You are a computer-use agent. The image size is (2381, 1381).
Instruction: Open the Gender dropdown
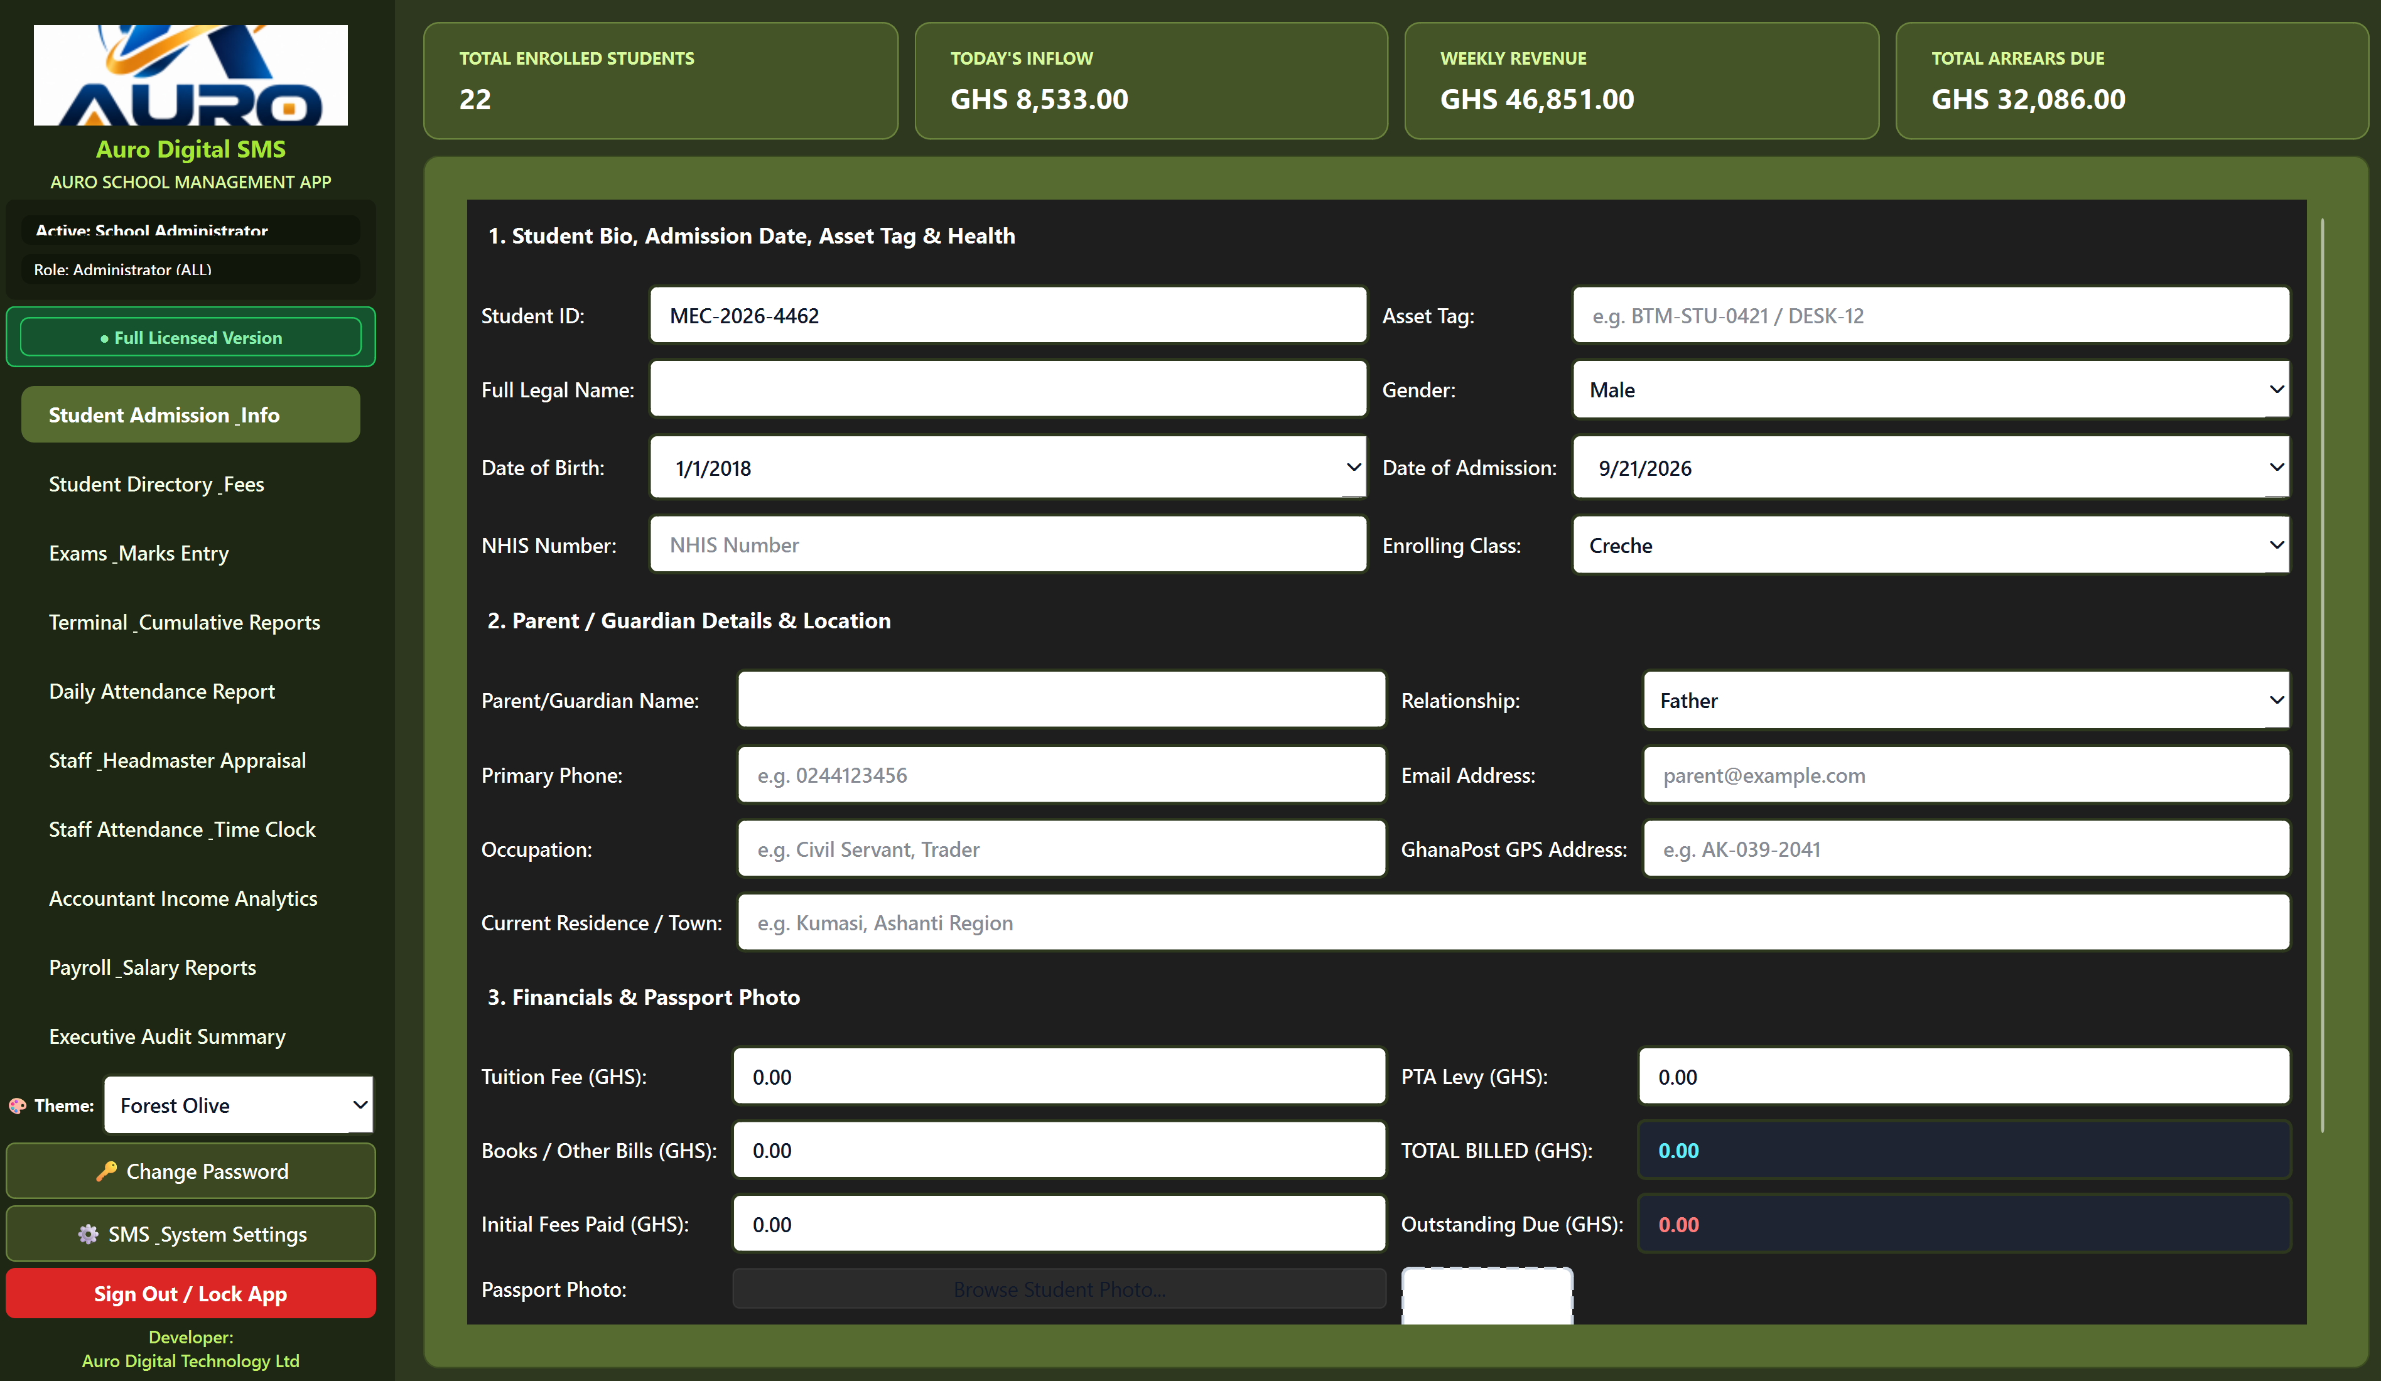point(1931,389)
